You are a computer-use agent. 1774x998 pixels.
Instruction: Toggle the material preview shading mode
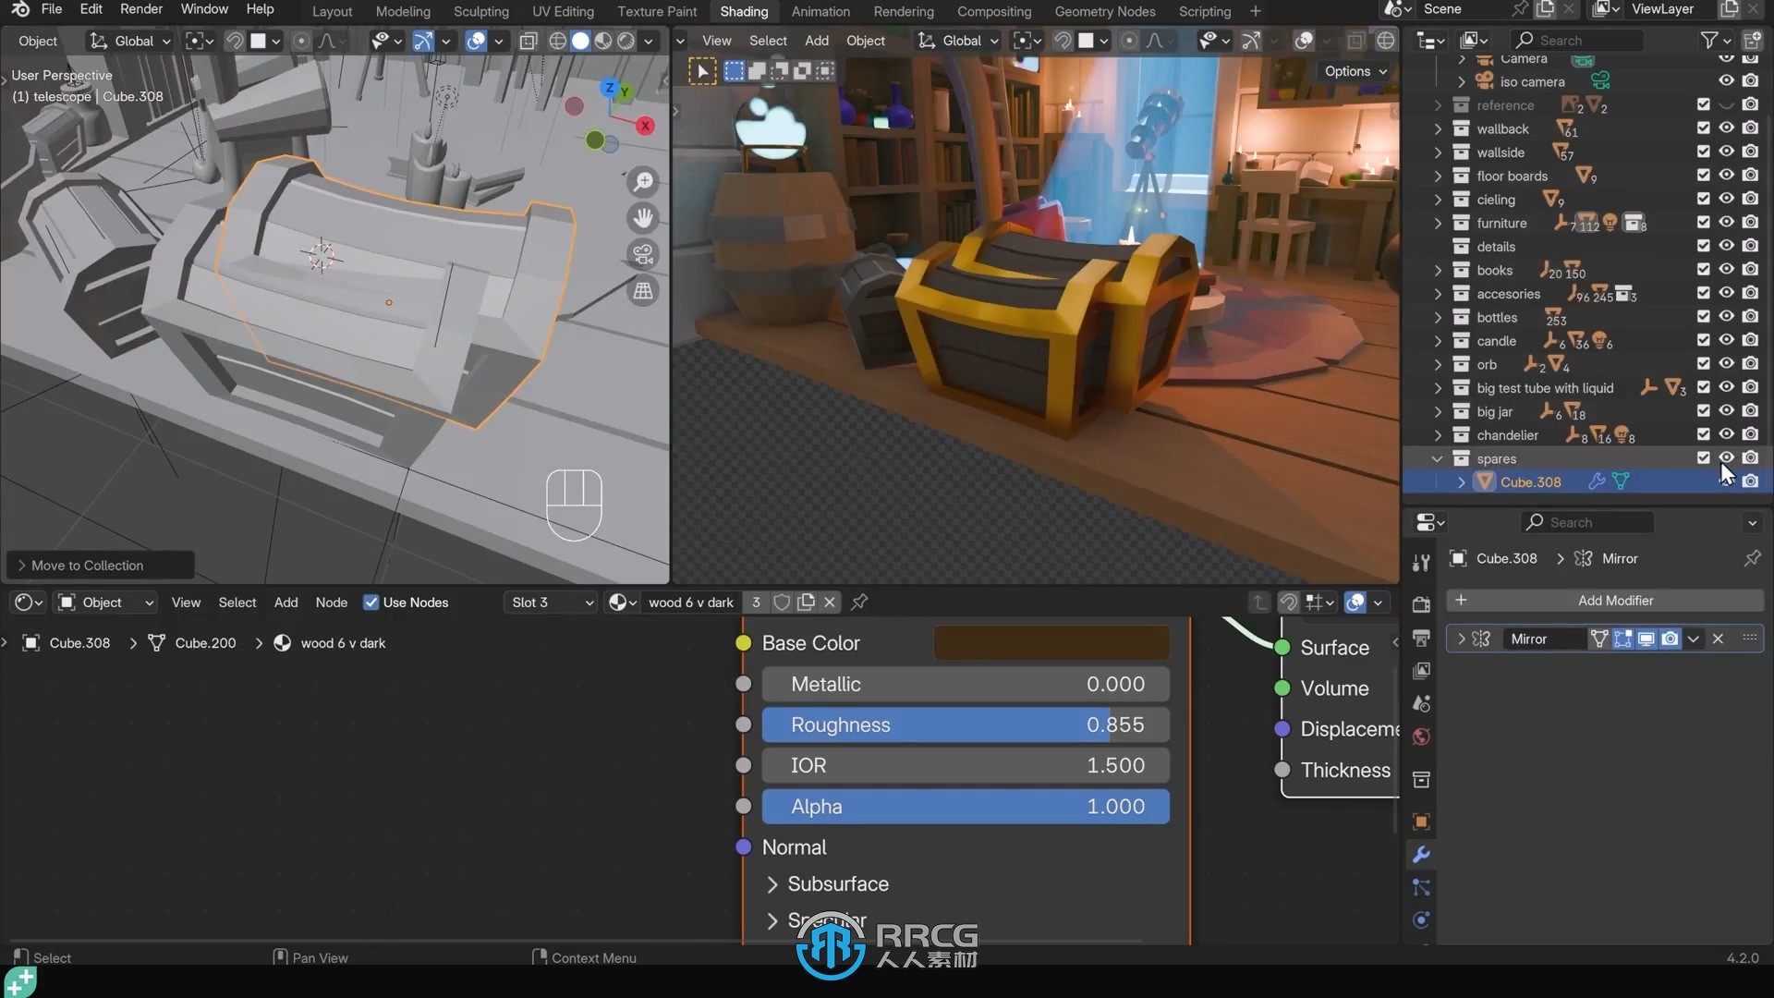[x=605, y=41]
